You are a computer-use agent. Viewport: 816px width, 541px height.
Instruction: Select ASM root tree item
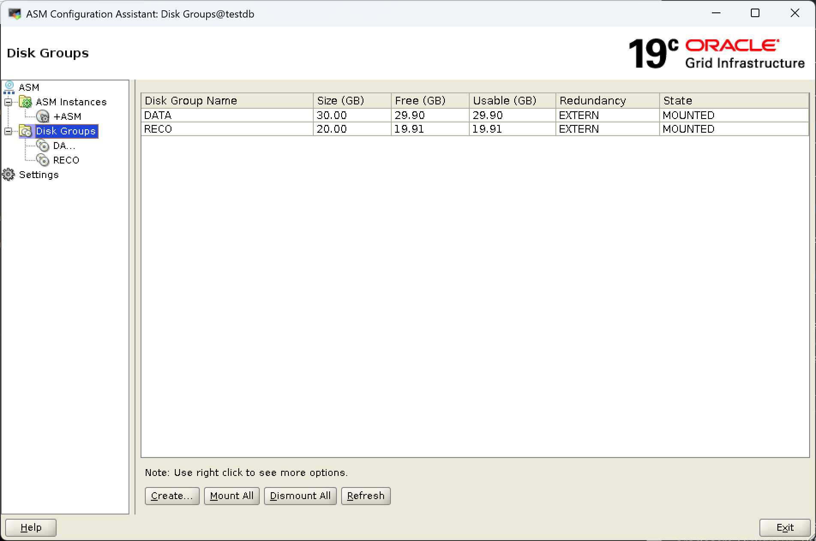29,87
